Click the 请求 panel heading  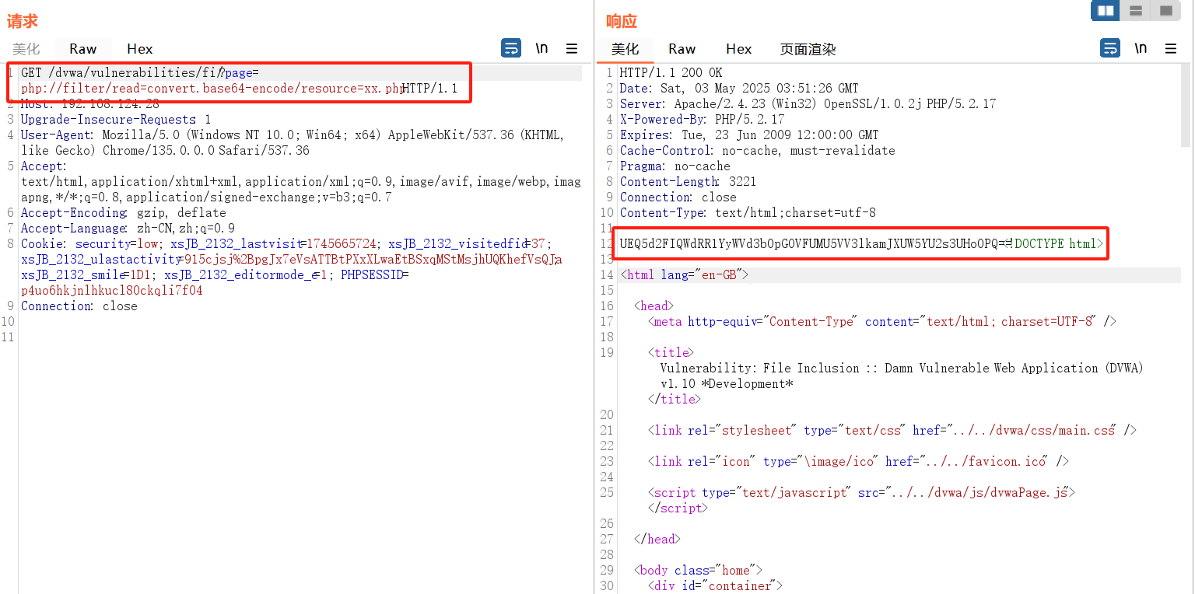tap(23, 21)
